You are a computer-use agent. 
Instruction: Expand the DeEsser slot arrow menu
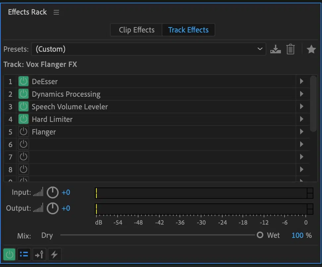coord(301,81)
